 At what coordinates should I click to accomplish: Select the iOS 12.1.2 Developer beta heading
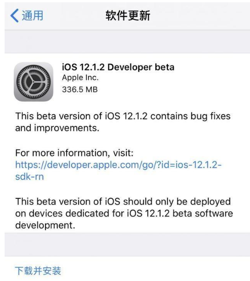118,67
